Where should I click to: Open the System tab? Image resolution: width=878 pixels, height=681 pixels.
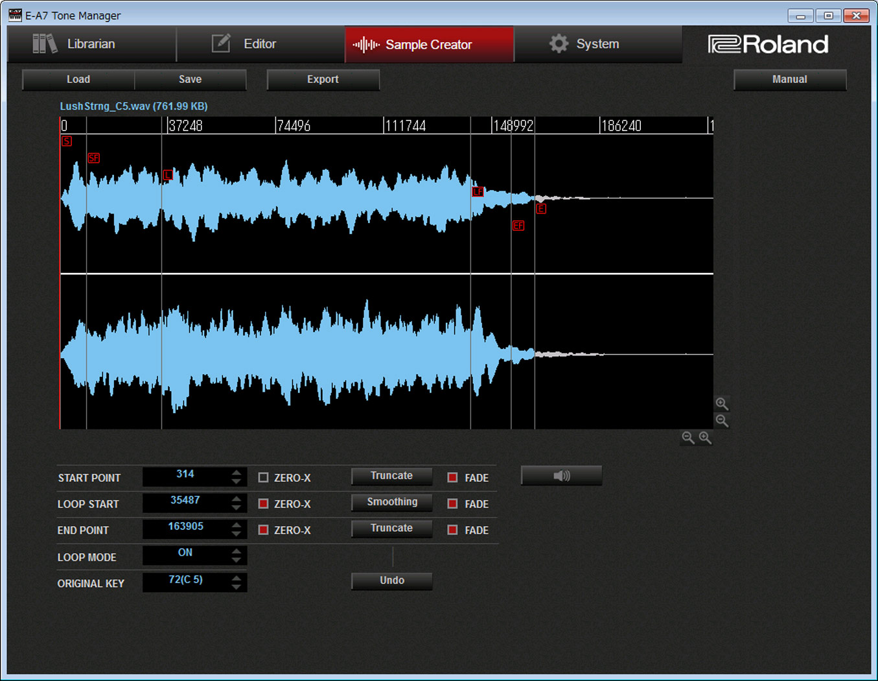597,44
